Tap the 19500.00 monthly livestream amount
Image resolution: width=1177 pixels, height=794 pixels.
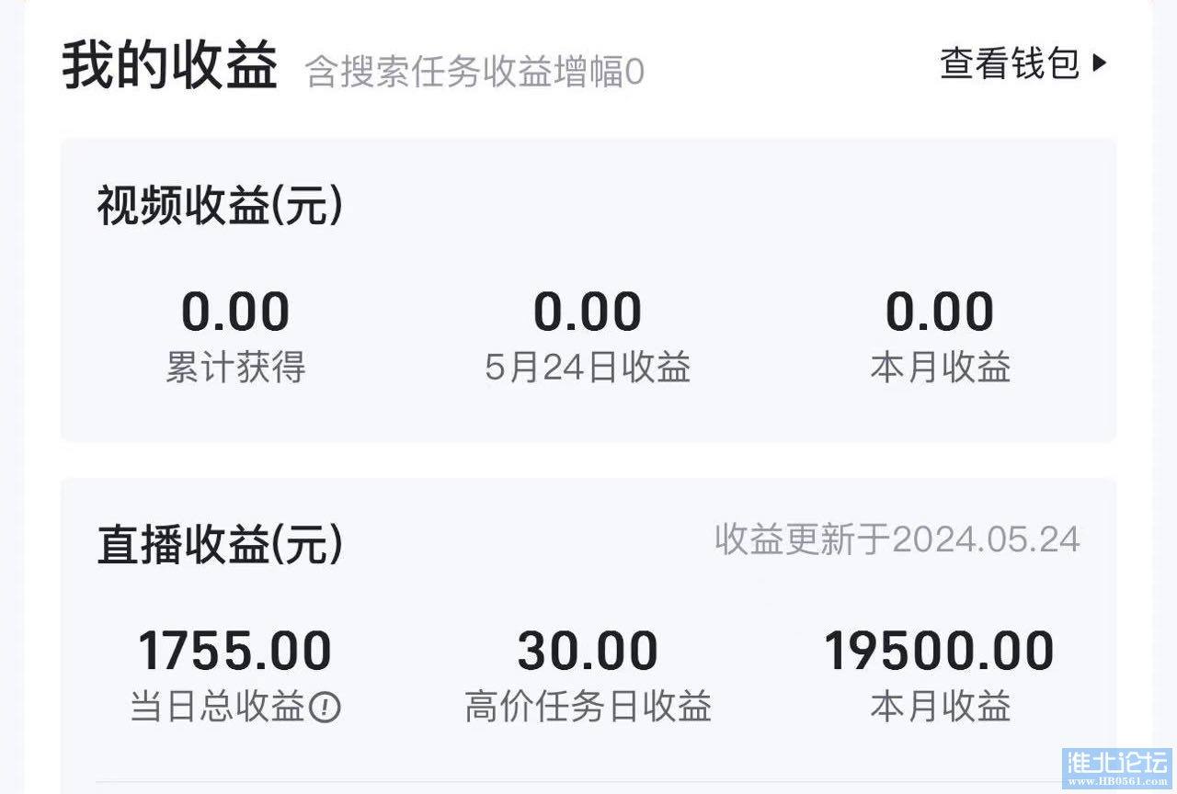tap(940, 651)
